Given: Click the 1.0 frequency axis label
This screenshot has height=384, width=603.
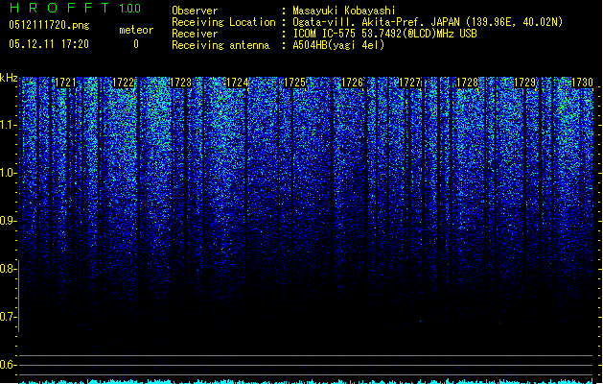Looking at the screenshot, I should (x=8, y=173).
